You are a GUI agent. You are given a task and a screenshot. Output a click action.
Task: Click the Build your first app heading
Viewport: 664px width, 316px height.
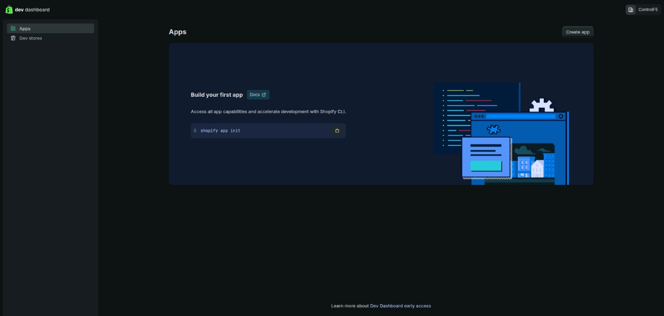tap(217, 95)
